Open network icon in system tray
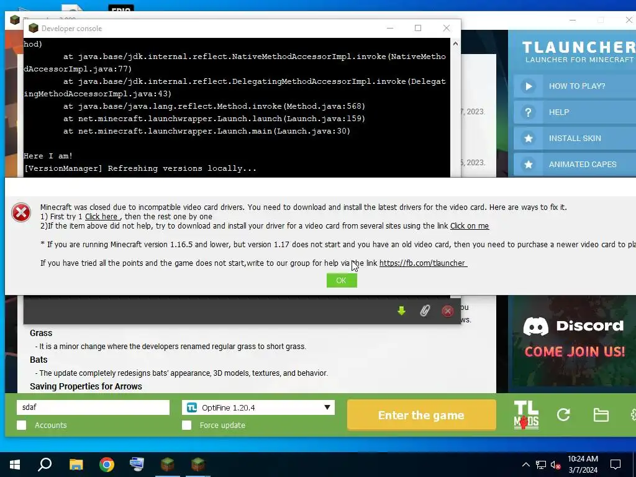This screenshot has width=636, height=477. click(541, 465)
